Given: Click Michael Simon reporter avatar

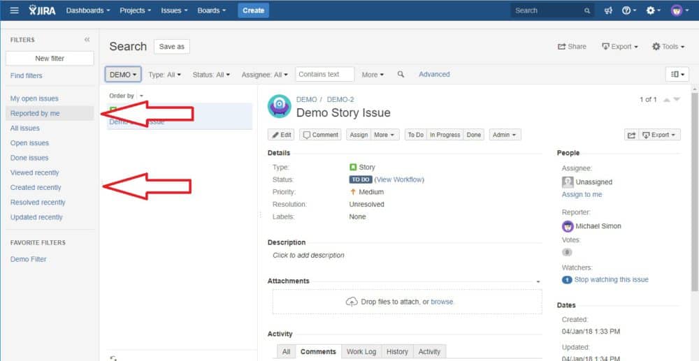Looking at the screenshot, I should (x=568, y=226).
